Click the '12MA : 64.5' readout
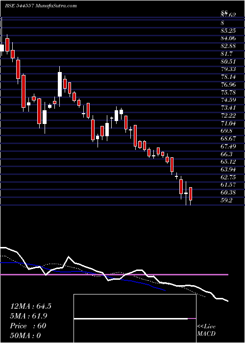Image resolution: width=245 pixels, height=343 pixels. coord(30,306)
